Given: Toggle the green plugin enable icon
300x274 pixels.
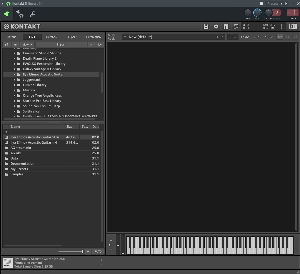Looking at the screenshot, I should 6,14.
